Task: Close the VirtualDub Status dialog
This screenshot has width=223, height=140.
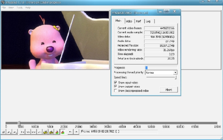Action: coord(174,11)
